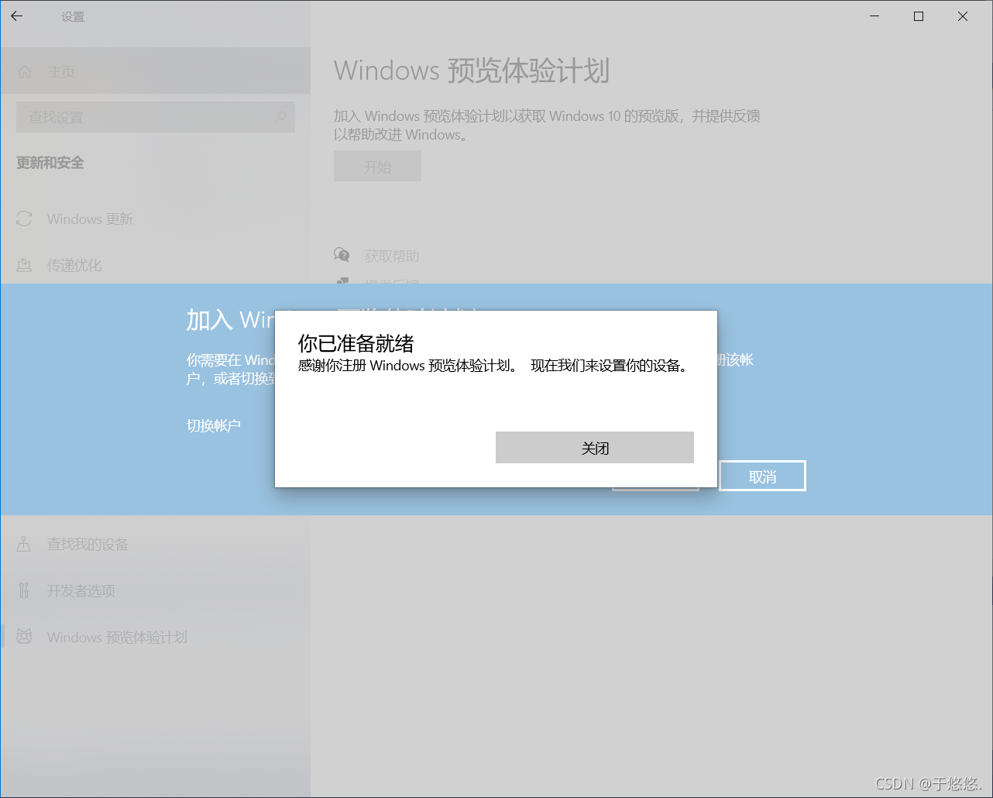Click the 你已准备就绪 dialog heading
The width and height of the screenshot is (993, 798).
(356, 343)
